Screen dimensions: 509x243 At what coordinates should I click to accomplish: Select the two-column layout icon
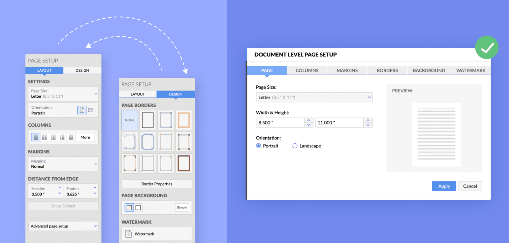pos(45,137)
